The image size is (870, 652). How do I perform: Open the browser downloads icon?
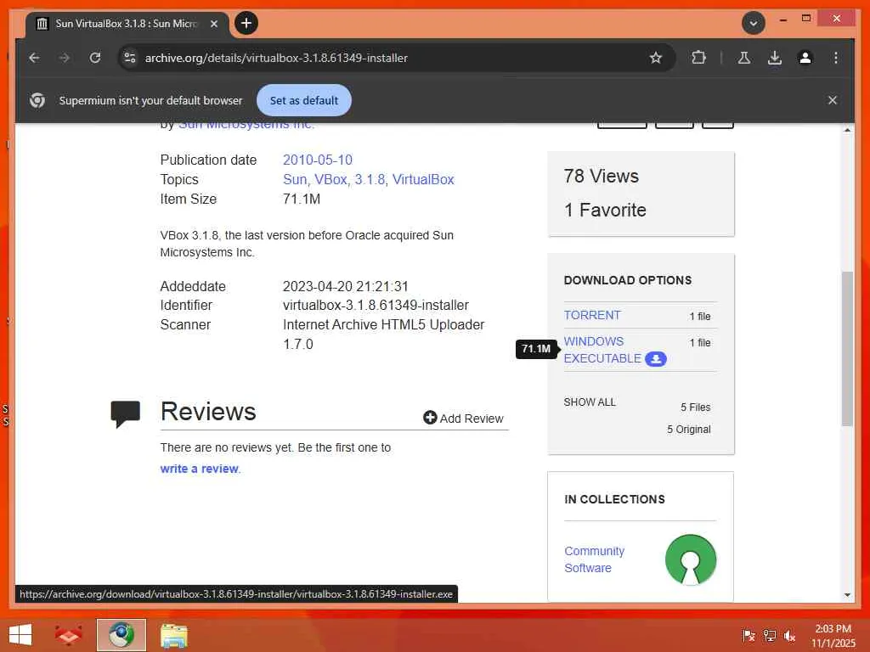click(x=775, y=58)
